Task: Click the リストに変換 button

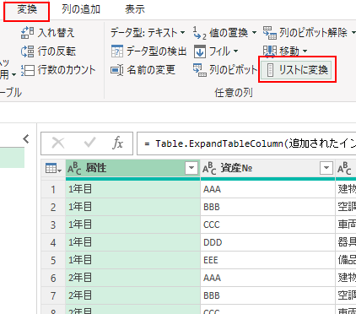Action: pos(297,70)
